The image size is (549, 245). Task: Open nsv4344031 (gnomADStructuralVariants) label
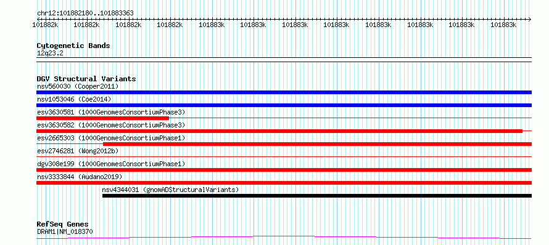[170, 190]
